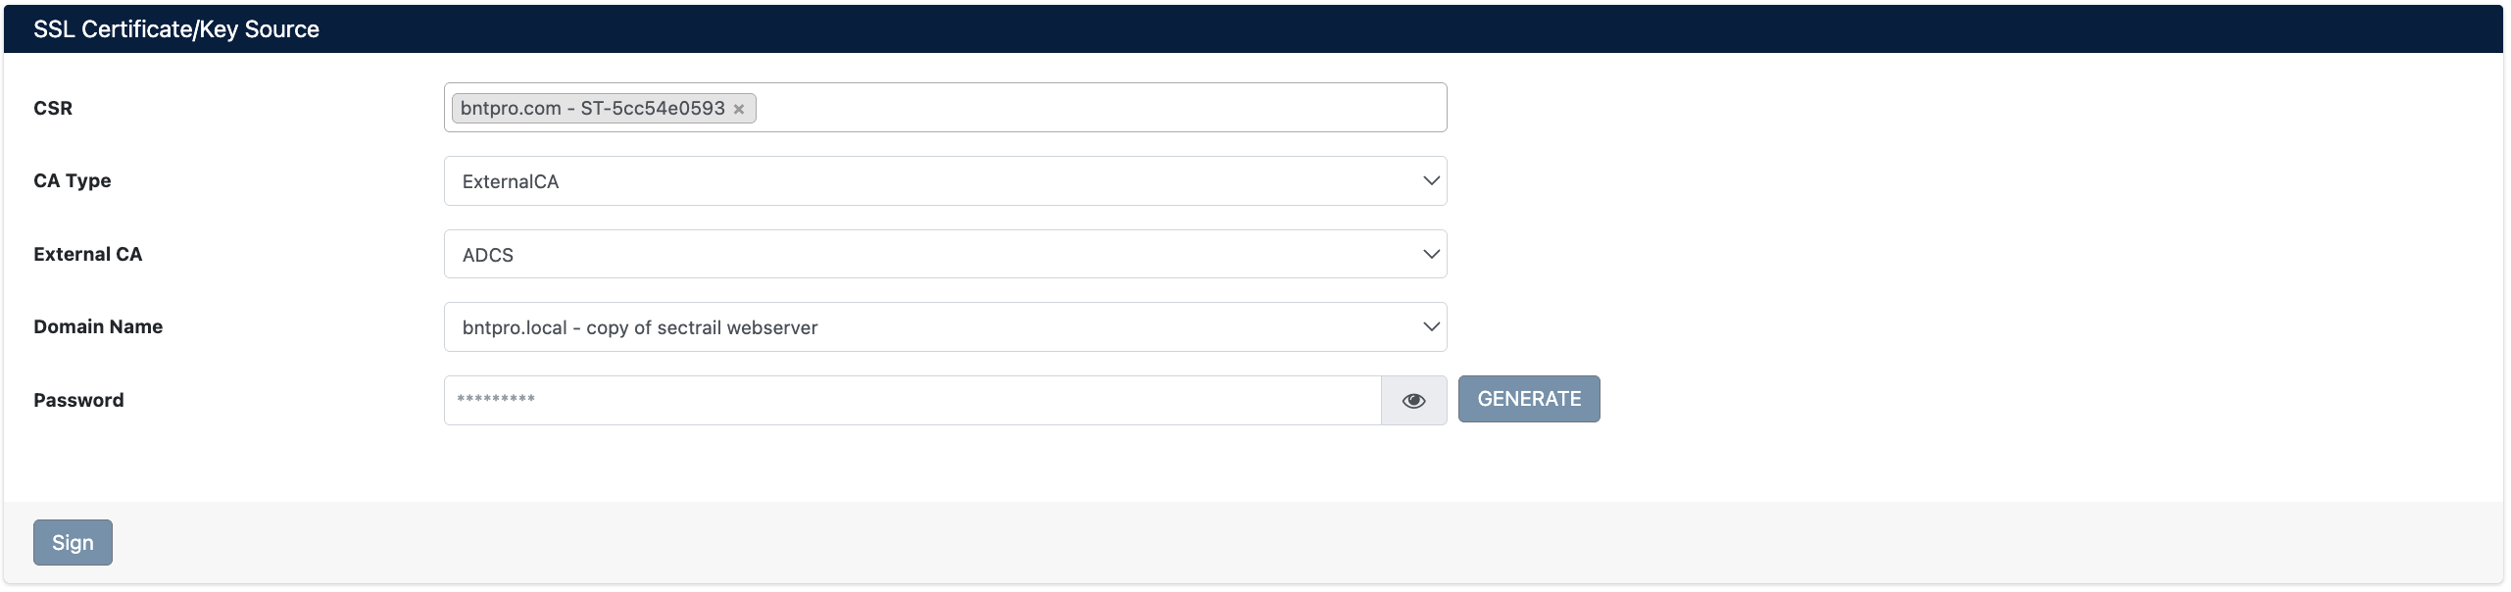This screenshot has height=592, width=2511.
Task: Show the password with the eye icon
Action: pyautogui.click(x=1413, y=401)
